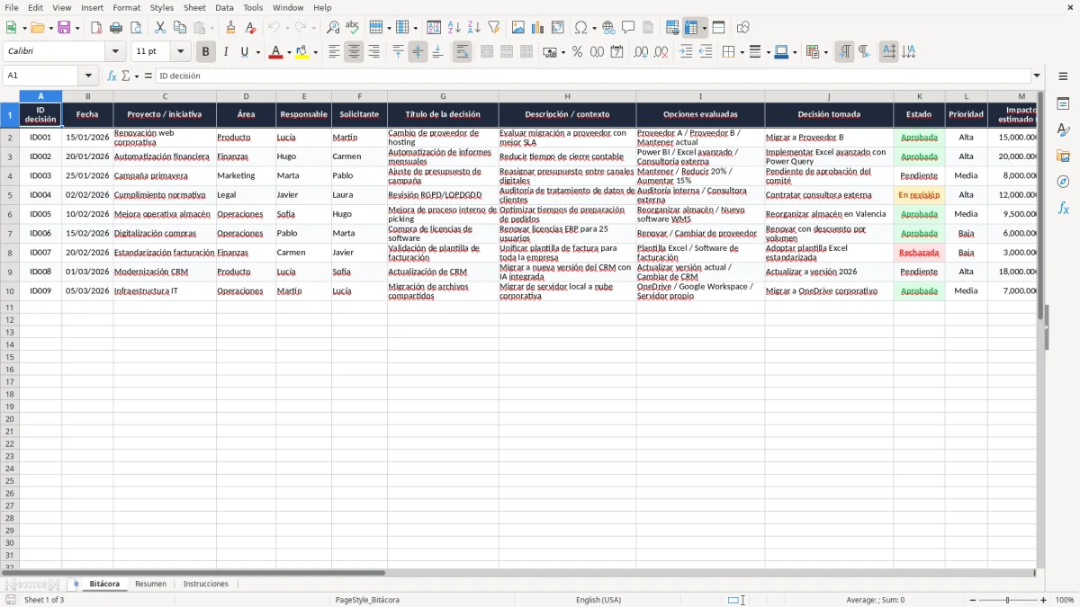Image resolution: width=1080 pixels, height=607 pixels.
Task: Toggle Freeze Rows and Columns
Action: (x=691, y=28)
